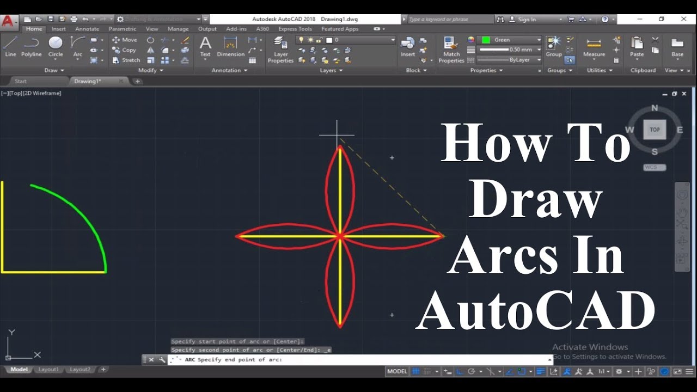Click the add layout plus button
Image resolution: width=697 pixels, height=392 pixels.
pyautogui.click(x=103, y=369)
